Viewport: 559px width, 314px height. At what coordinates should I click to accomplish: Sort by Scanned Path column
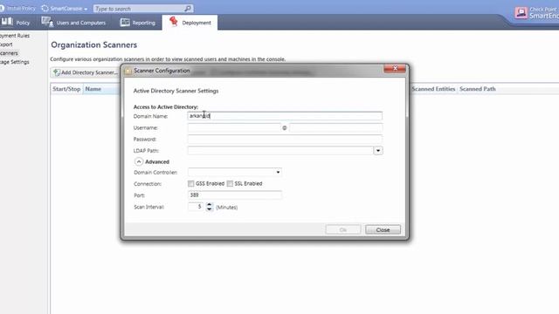point(478,89)
